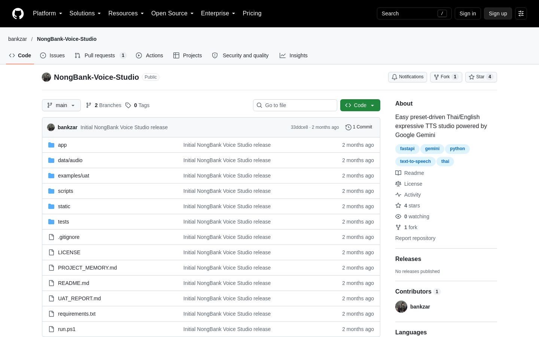539x337 pixels.
Task: Click the data/audio folder icon
Action: pos(51,160)
